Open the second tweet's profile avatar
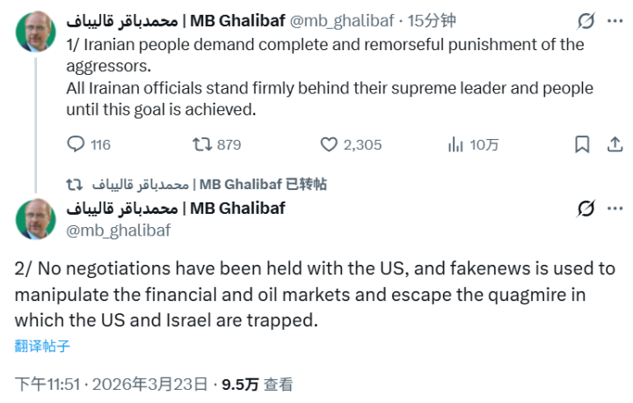Viewport: 633px width, 403px height. point(34,218)
